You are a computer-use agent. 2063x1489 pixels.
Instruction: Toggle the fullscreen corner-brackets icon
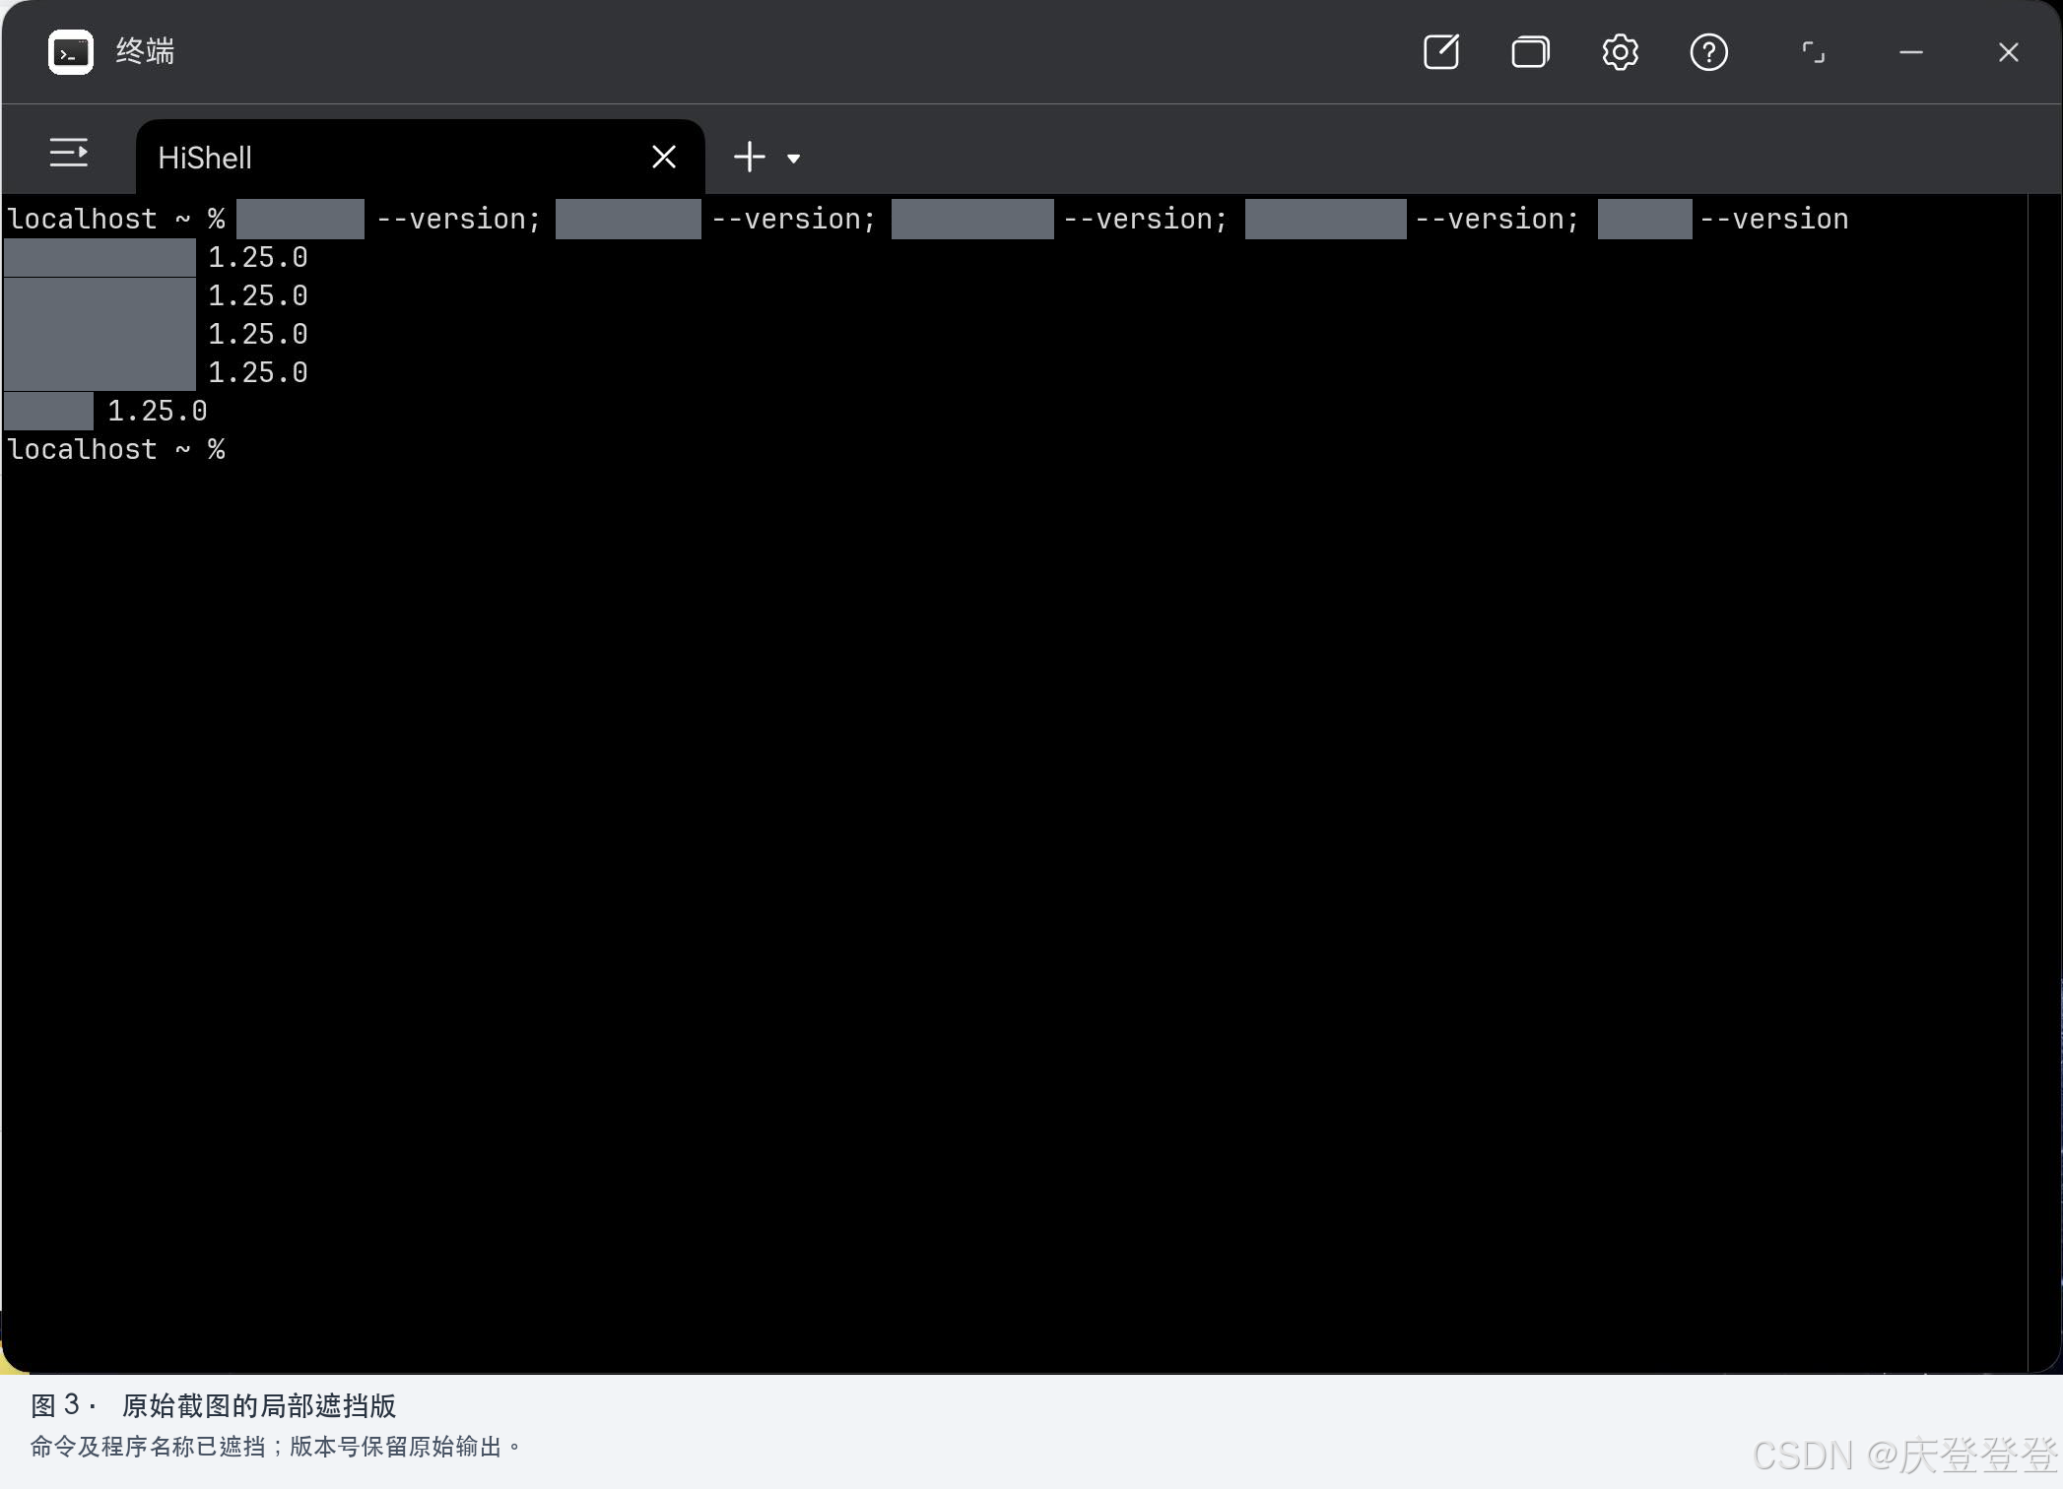(1813, 52)
